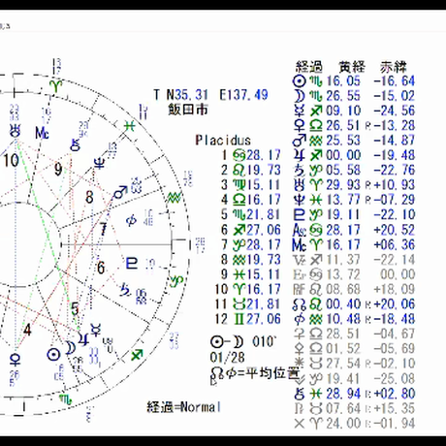Click the 飯田市 location name
The width and height of the screenshot is (446, 446).
[188, 110]
